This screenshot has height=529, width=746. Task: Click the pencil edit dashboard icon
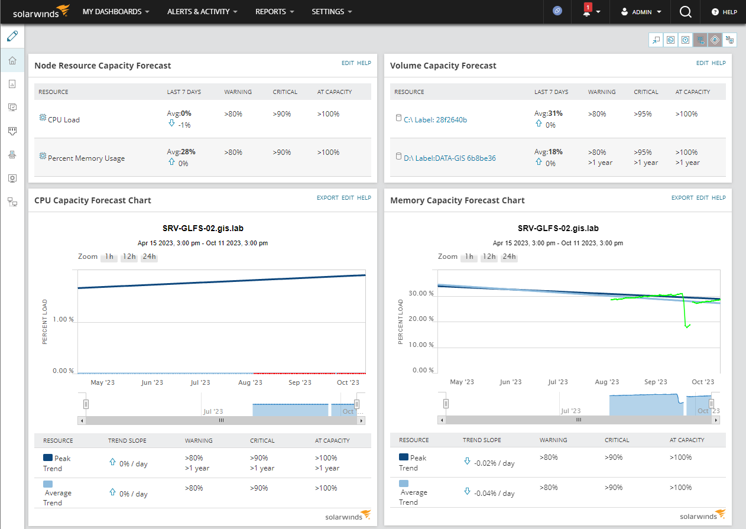pyautogui.click(x=12, y=37)
